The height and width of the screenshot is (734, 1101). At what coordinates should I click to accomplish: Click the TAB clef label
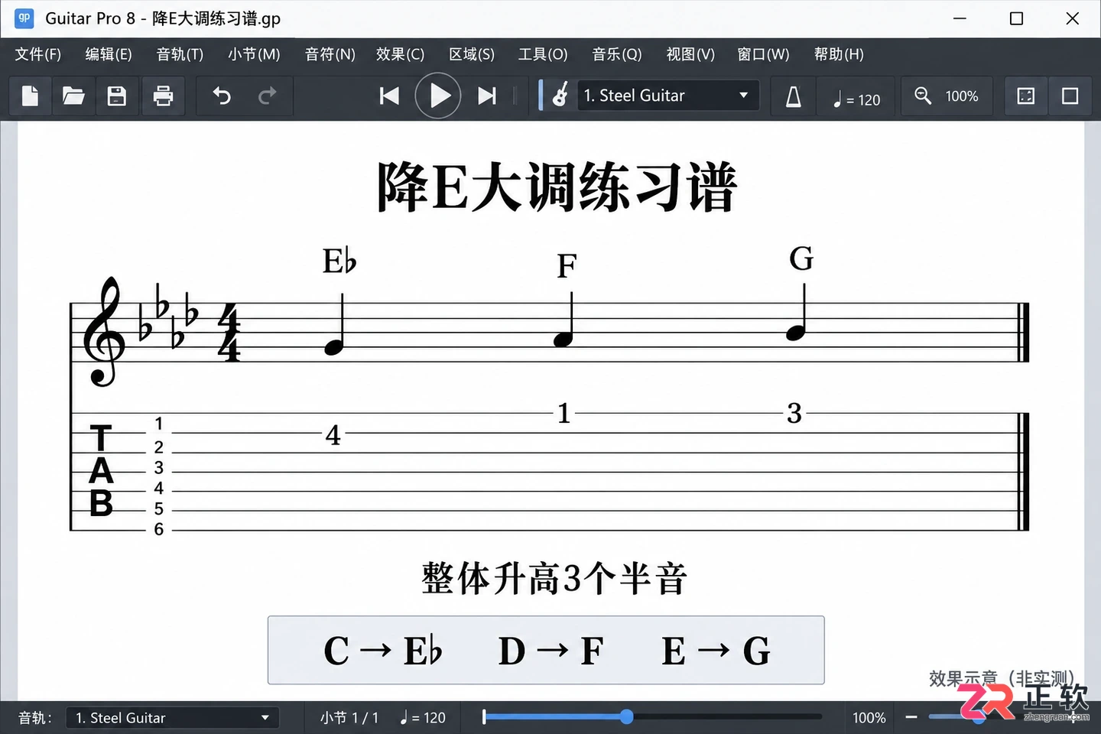point(101,471)
